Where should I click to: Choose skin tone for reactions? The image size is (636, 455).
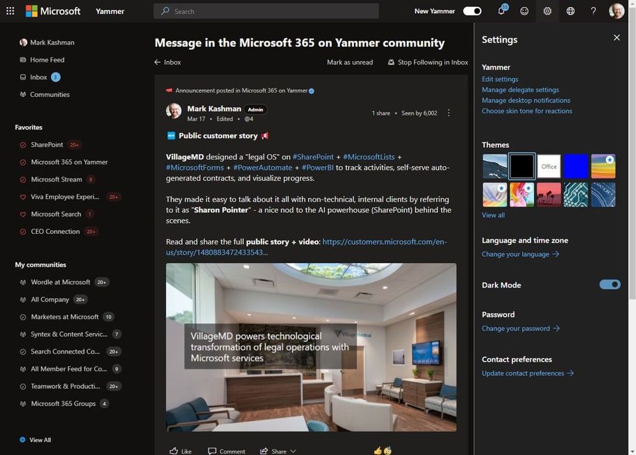tap(526, 111)
